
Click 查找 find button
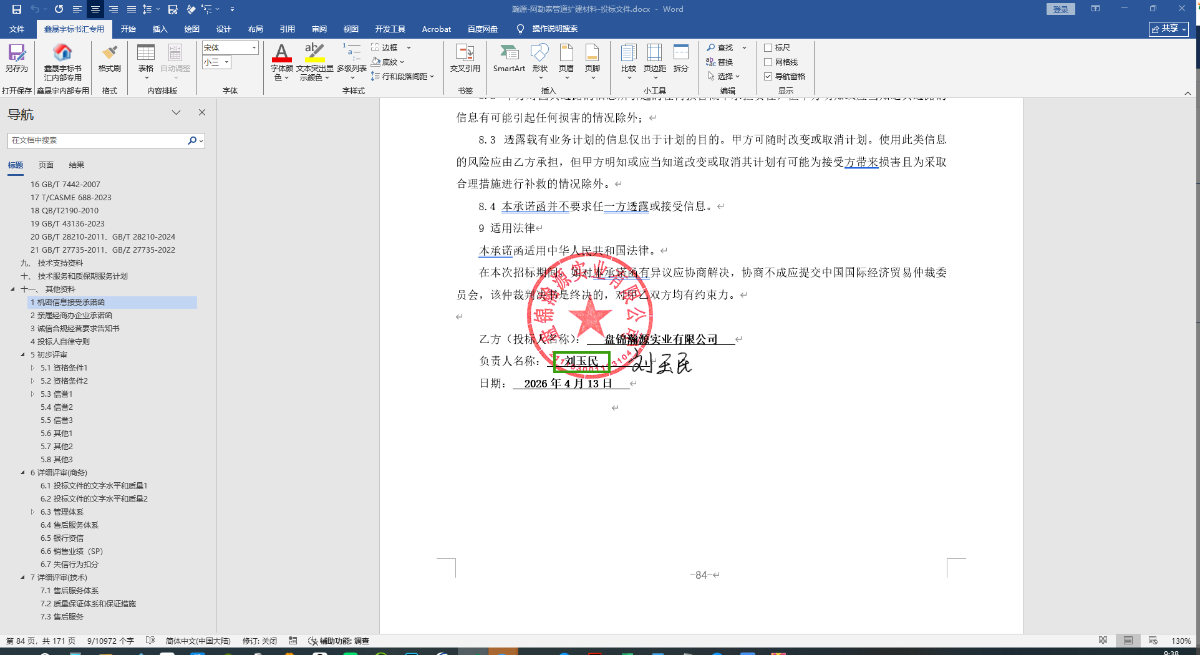click(x=720, y=48)
